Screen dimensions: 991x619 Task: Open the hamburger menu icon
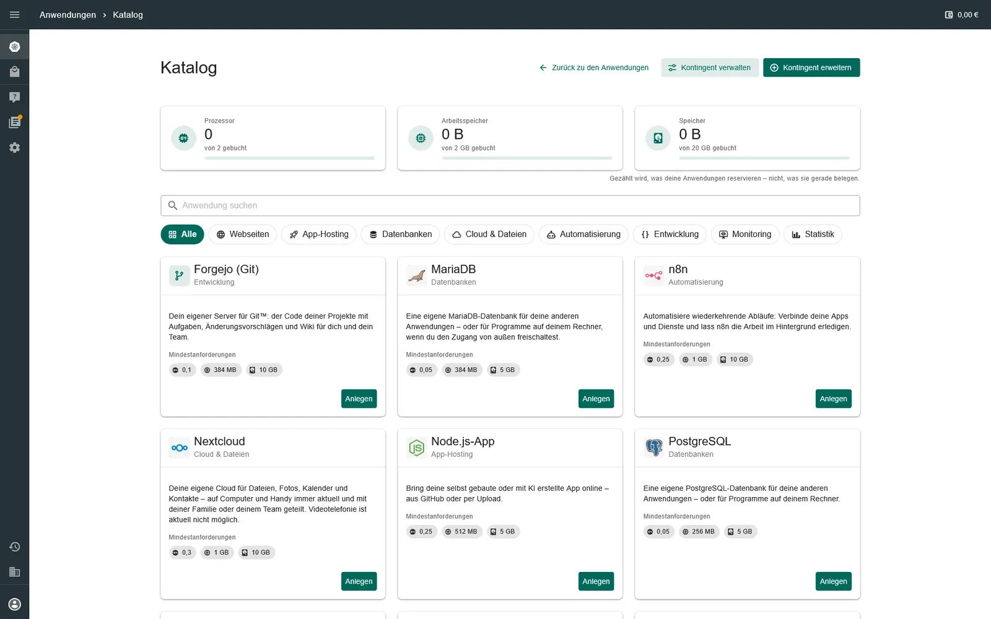click(x=15, y=15)
